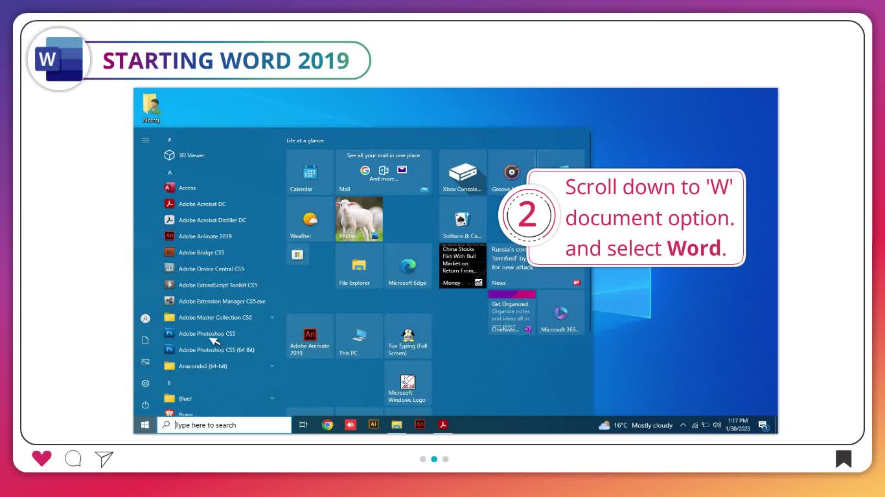
Task: Launch the Microsoft Edge tile
Action: (x=408, y=266)
